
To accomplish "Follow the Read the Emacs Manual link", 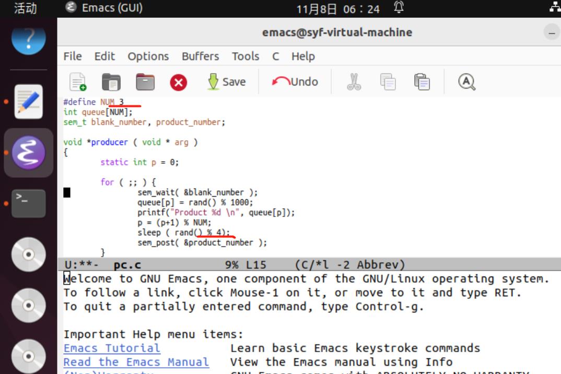I will pos(136,362).
